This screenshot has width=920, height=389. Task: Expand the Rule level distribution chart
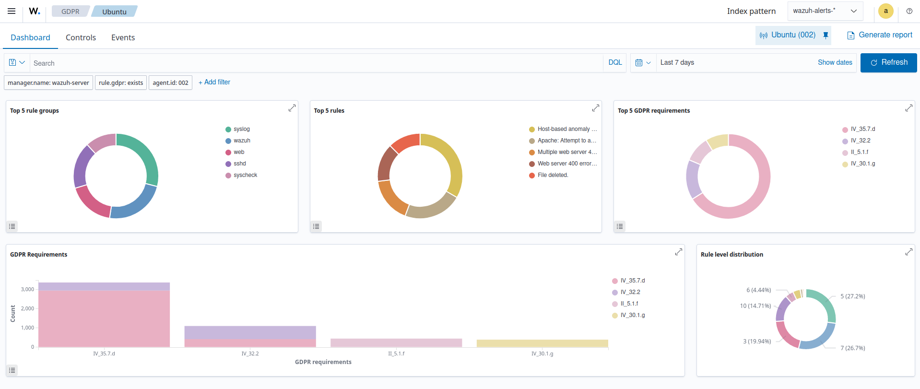coord(908,252)
